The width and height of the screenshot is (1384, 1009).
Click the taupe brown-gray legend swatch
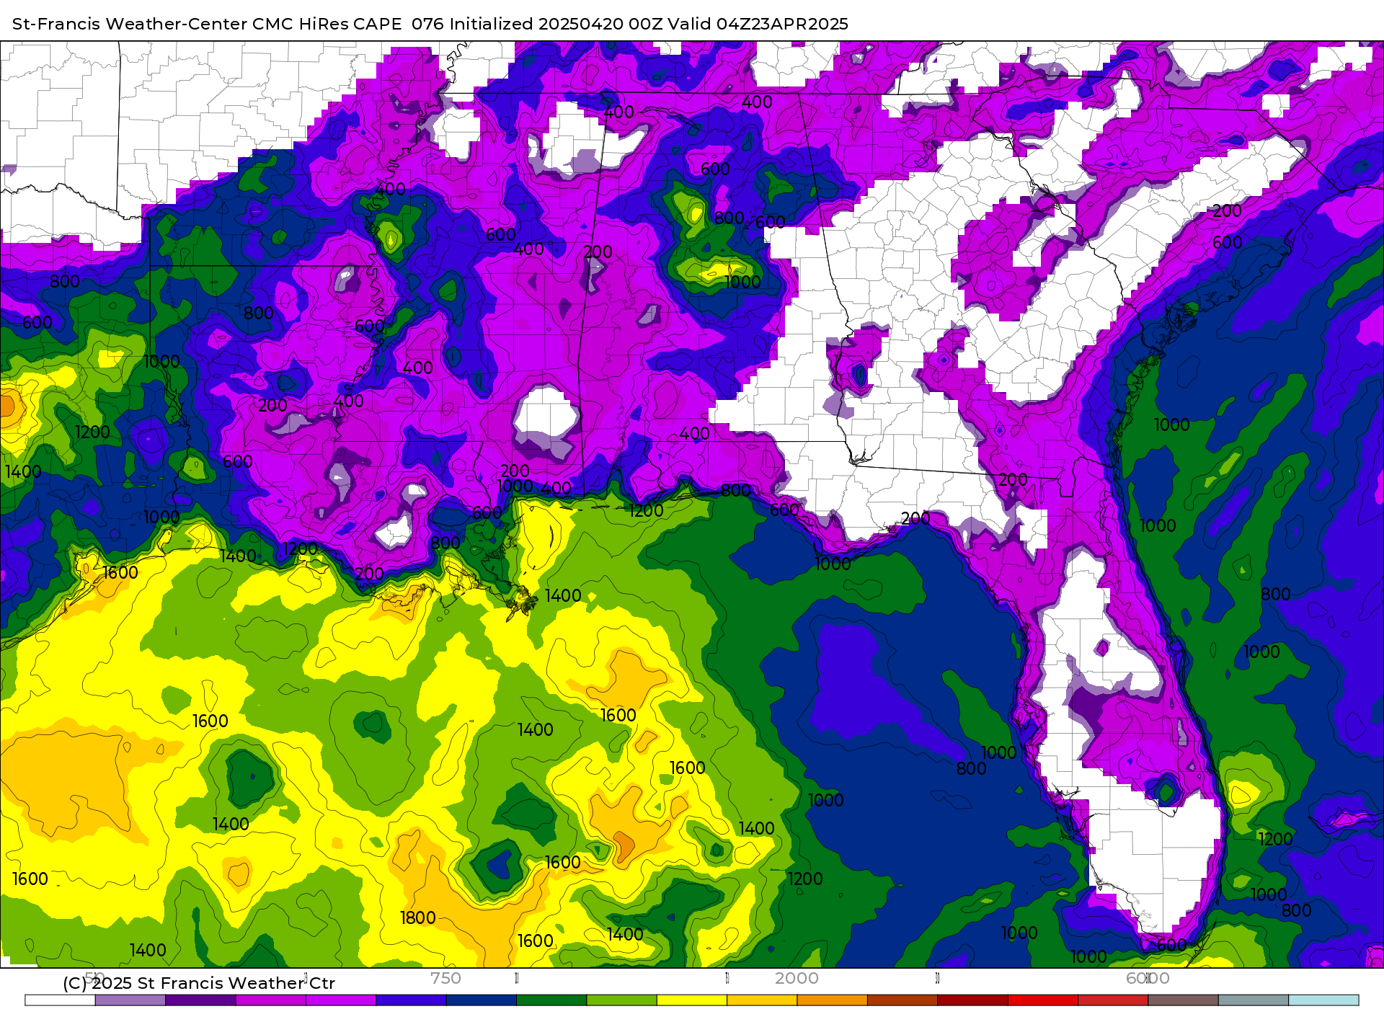tap(1184, 1000)
